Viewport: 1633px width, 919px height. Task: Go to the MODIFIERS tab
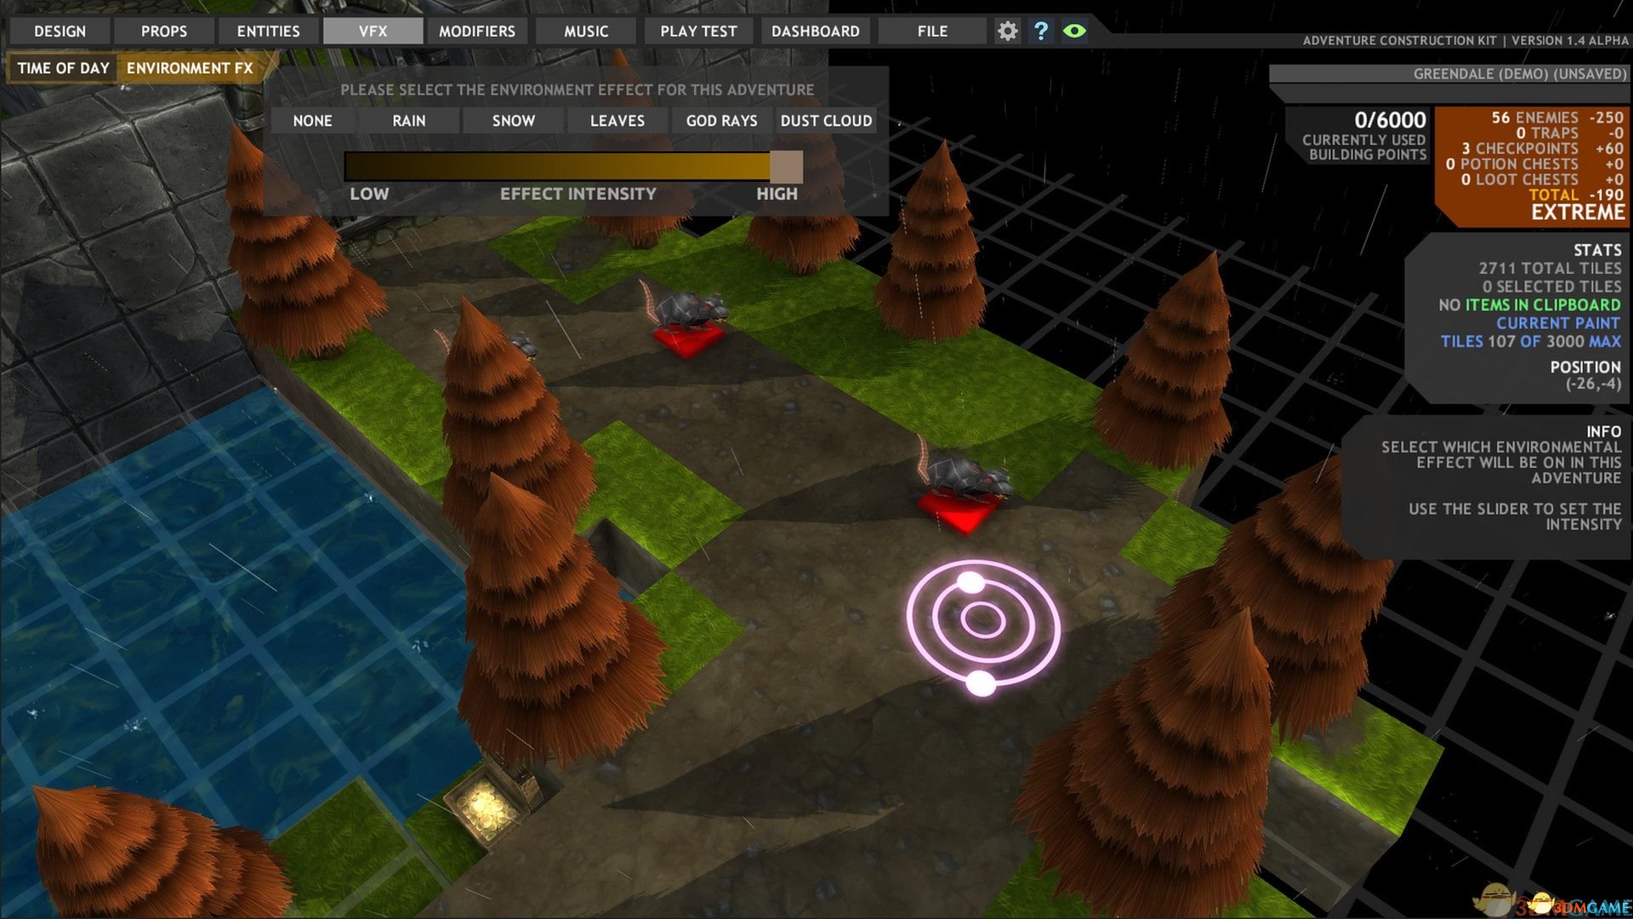click(477, 31)
